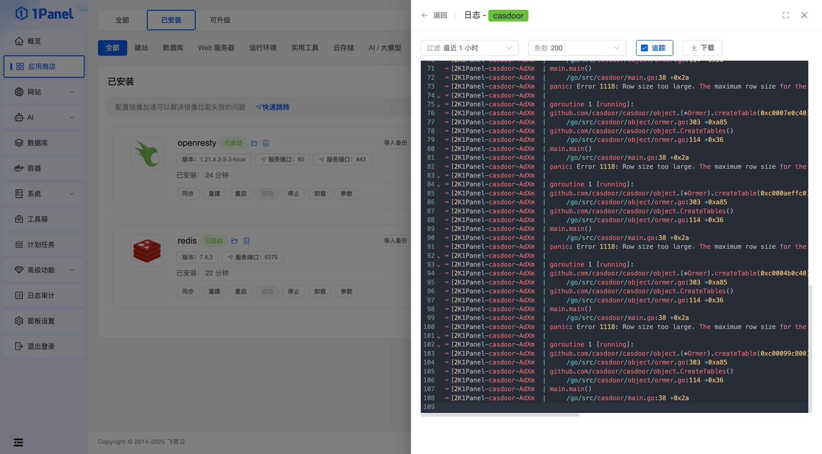Switch to the 可升级 tab
Viewport: 822px width, 454px height.
coord(220,20)
